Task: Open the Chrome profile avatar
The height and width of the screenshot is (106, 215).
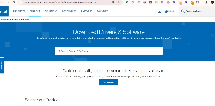Action: click(x=212, y=2)
